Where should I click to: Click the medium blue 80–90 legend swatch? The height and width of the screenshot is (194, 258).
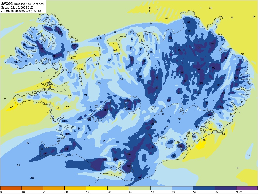(183, 188)
